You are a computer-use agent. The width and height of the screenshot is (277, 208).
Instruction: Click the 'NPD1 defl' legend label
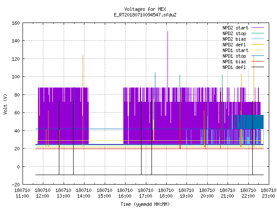pyautogui.click(x=234, y=67)
